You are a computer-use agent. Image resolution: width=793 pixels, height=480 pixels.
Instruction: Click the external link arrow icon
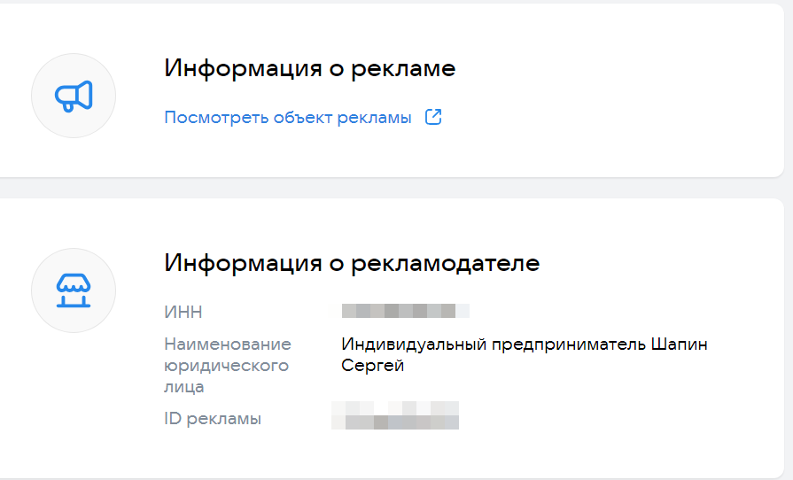433,117
